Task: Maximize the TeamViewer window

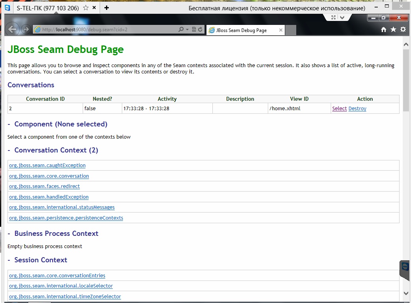Action: click(386, 6)
